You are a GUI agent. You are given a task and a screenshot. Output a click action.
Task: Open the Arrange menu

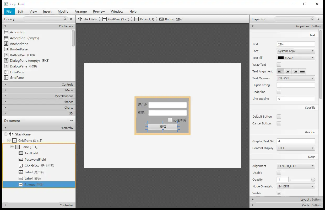pos(80,12)
